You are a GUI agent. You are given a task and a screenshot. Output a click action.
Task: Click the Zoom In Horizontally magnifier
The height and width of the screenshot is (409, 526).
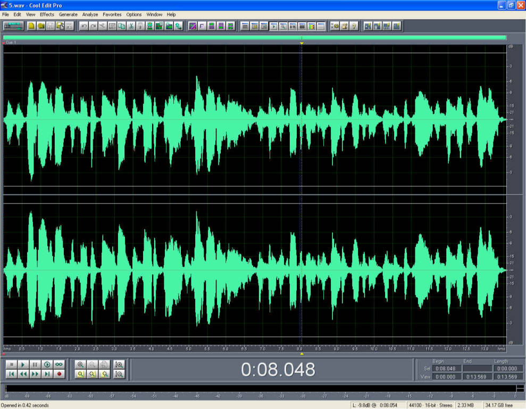80,365
